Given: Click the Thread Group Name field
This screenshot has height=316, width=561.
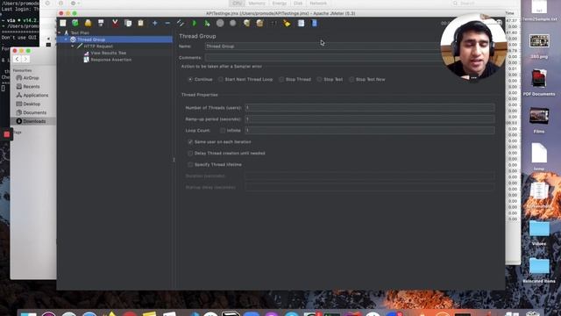Looking at the screenshot, I should click(322, 47).
